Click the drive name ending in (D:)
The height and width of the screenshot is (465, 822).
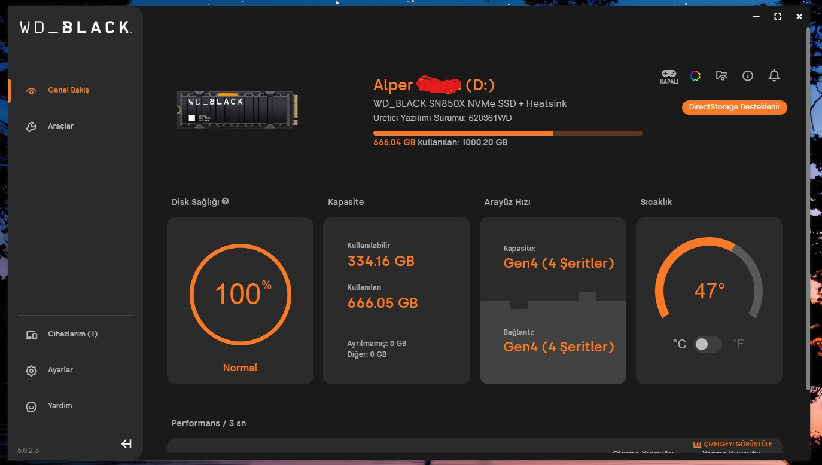[434, 85]
